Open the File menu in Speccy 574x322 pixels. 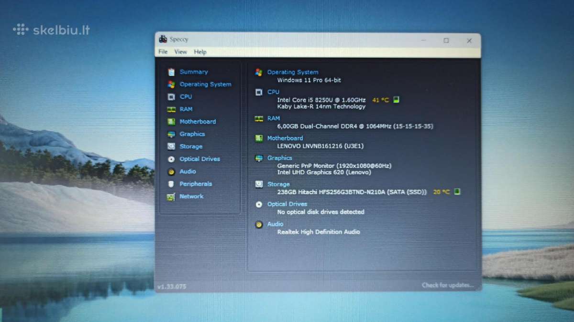coord(163,52)
